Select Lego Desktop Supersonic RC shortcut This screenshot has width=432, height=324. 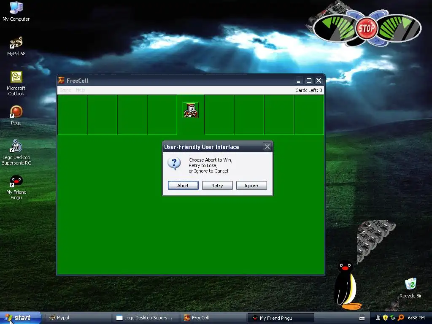point(16,152)
